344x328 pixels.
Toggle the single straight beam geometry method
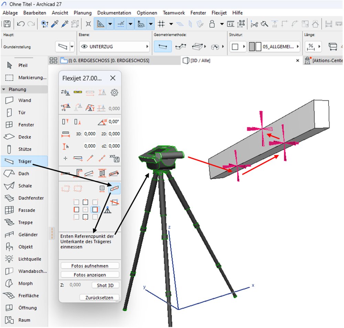click(163, 46)
